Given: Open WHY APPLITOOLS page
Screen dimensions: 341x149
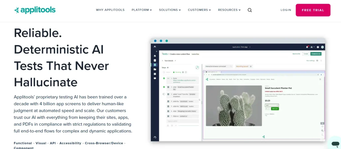Looking at the screenshot, I should [x=110, y=10].
